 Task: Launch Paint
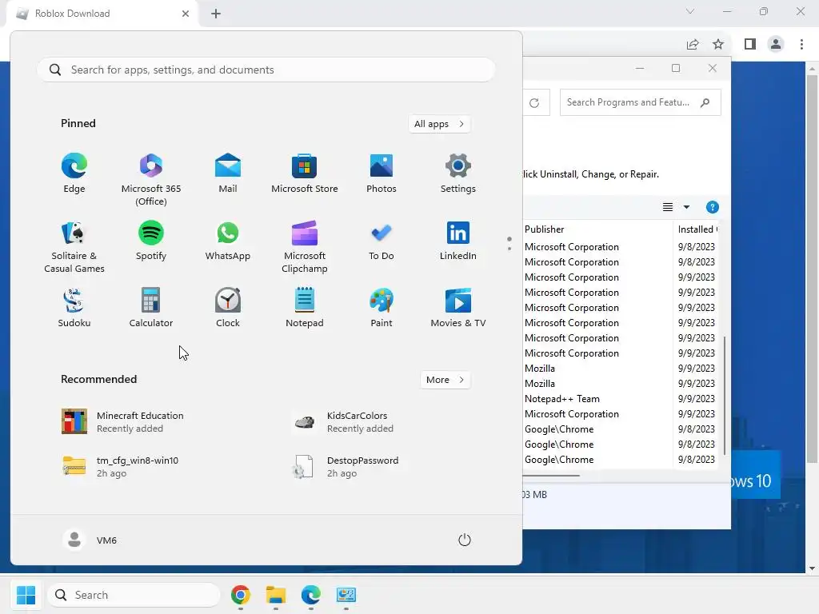[x=382, y=308]
